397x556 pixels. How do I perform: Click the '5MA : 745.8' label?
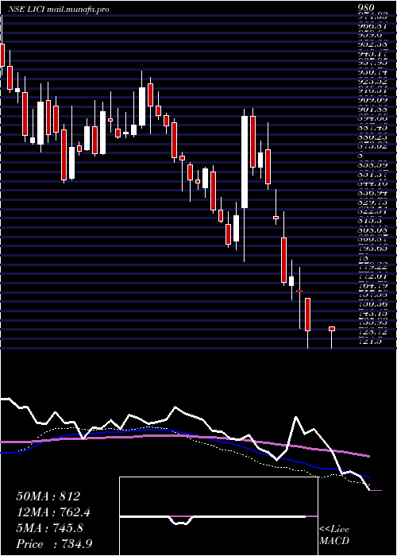point(49,528)
